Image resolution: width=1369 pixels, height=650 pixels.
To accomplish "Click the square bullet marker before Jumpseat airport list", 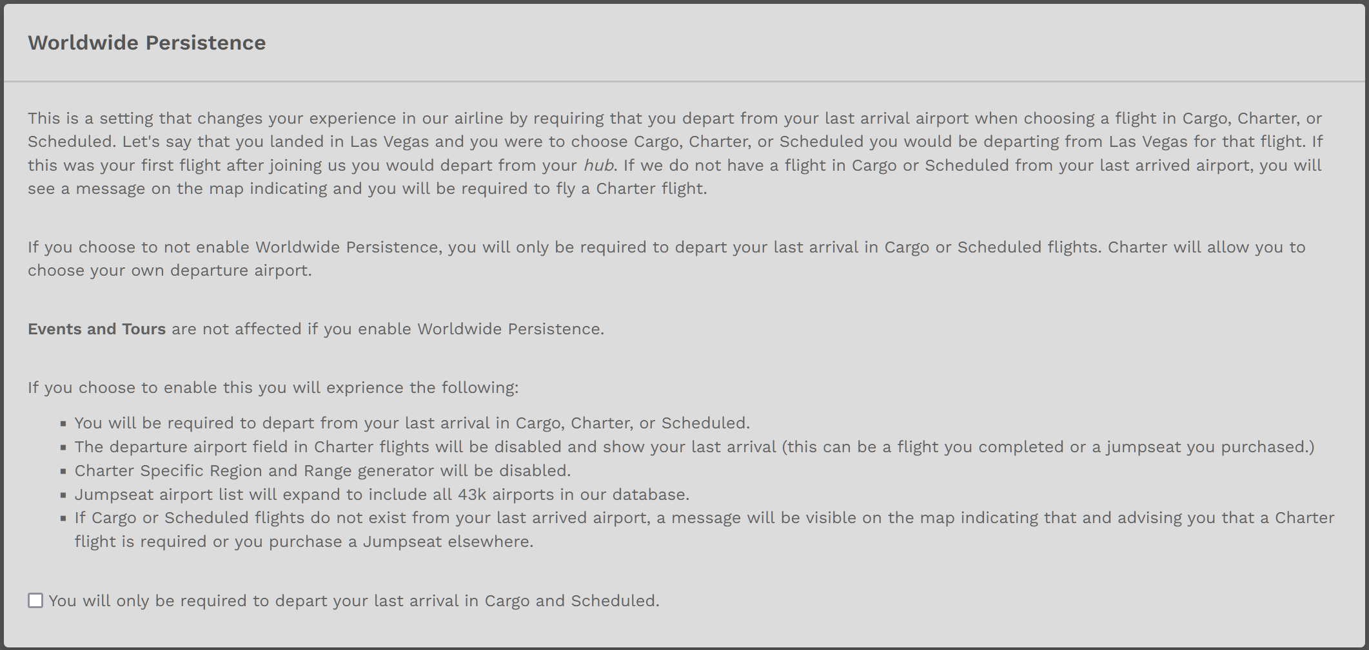I will tap(63, 495).
